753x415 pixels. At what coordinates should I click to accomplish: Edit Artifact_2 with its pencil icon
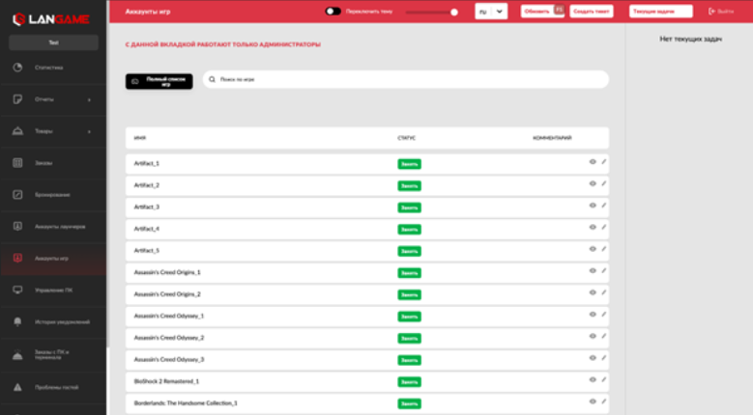click(603, 183)
